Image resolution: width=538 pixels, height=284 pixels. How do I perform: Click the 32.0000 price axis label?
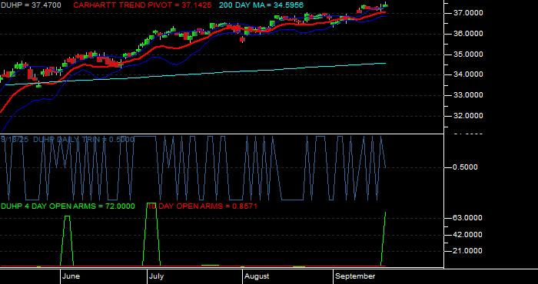tap(468, 116)
